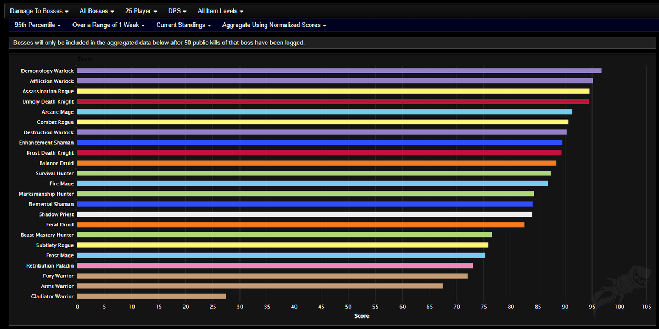
Task: Open the "Current Standings" menu
Action: pyautogui.click(x=183, y=25)
